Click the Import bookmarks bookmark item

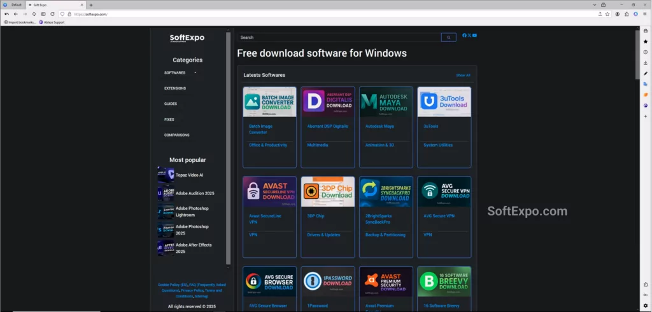pyautogui.click(x=20, y=22)
